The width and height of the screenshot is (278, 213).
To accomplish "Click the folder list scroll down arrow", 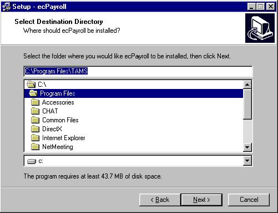I will pos(247,147).
